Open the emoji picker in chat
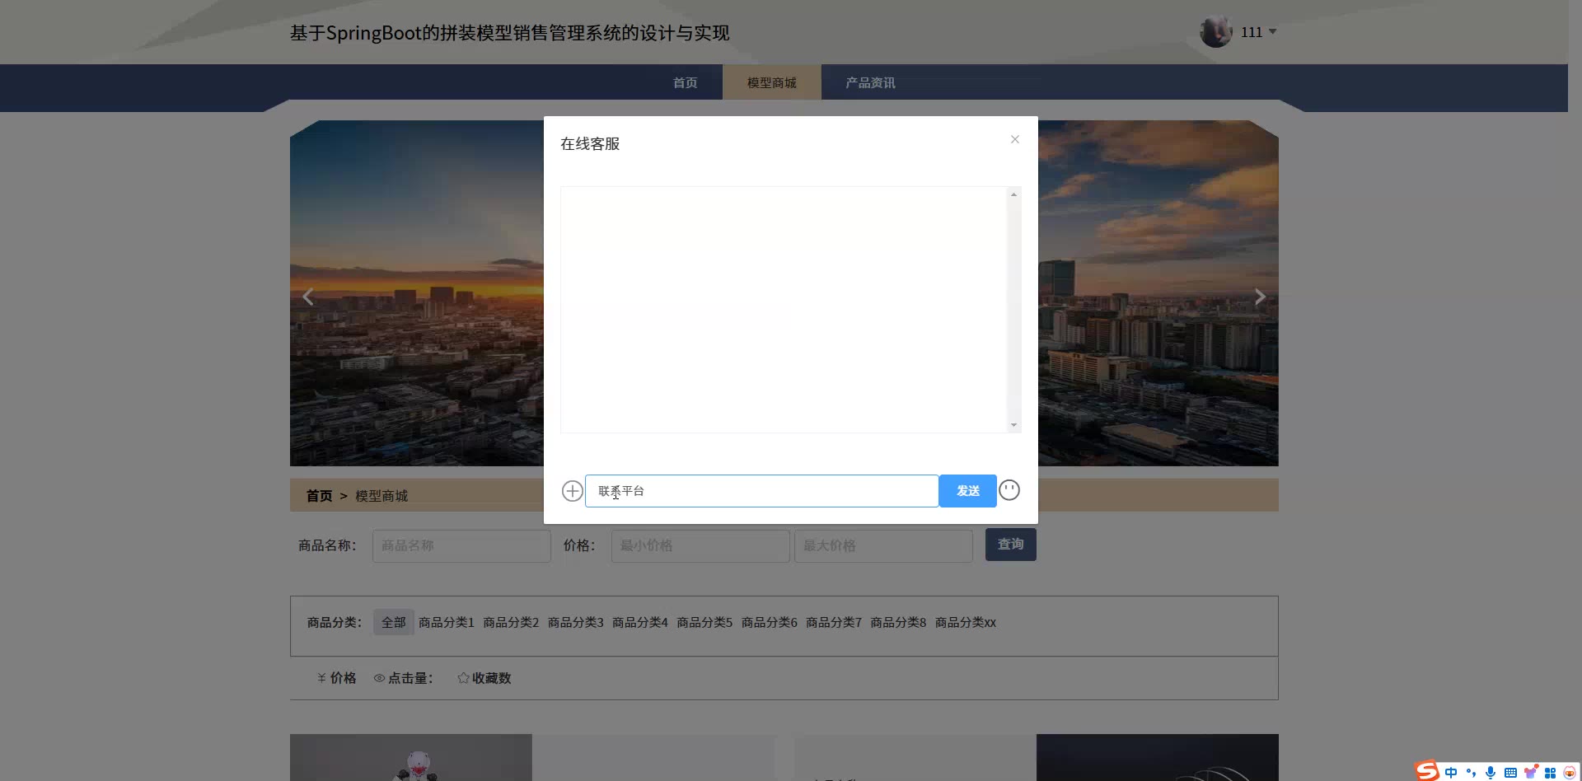 1009,490
